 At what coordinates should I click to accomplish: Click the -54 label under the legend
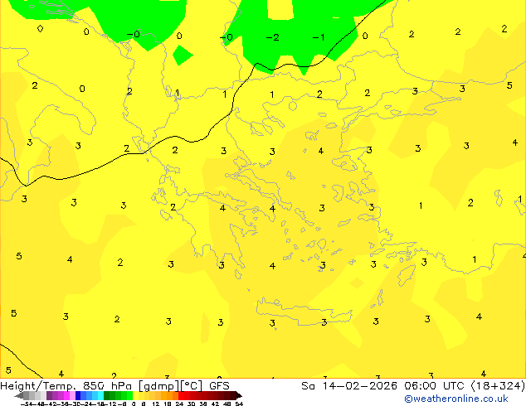point(27,404)
